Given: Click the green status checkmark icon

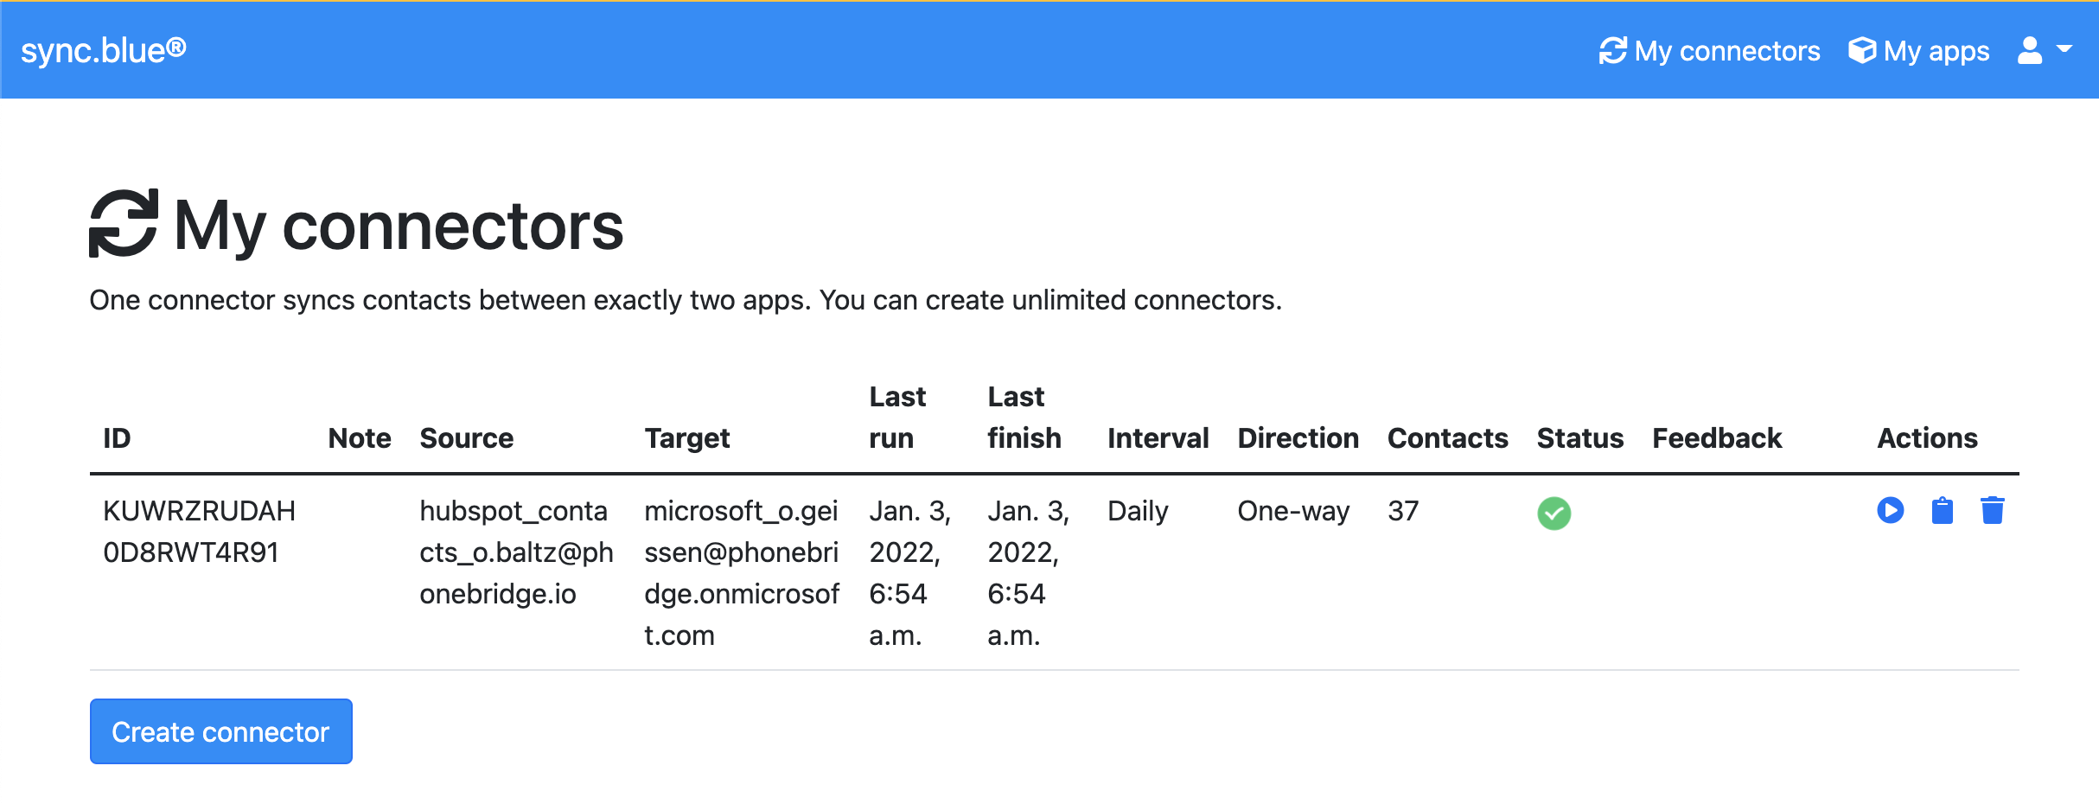Looking at the screenshot, I should click(1554, 514).
